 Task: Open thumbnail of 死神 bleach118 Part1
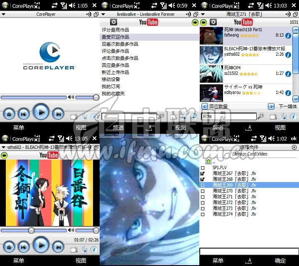(x=211, y=36)
